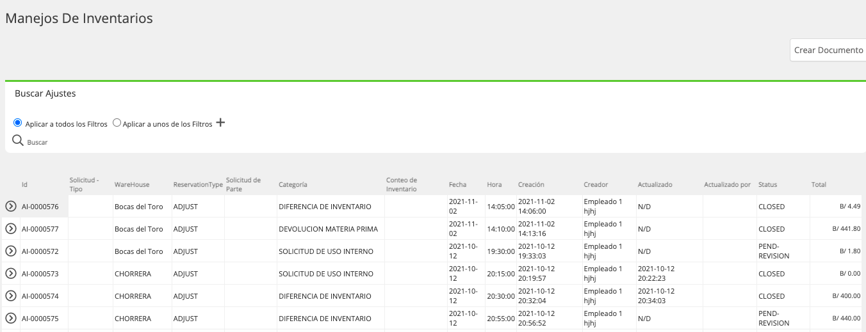Click the 'Conteo de Inventario' column header

click(402, 184)
